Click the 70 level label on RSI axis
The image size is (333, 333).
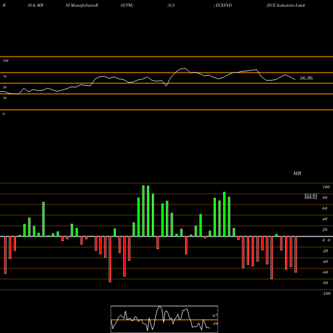(5, 77)
